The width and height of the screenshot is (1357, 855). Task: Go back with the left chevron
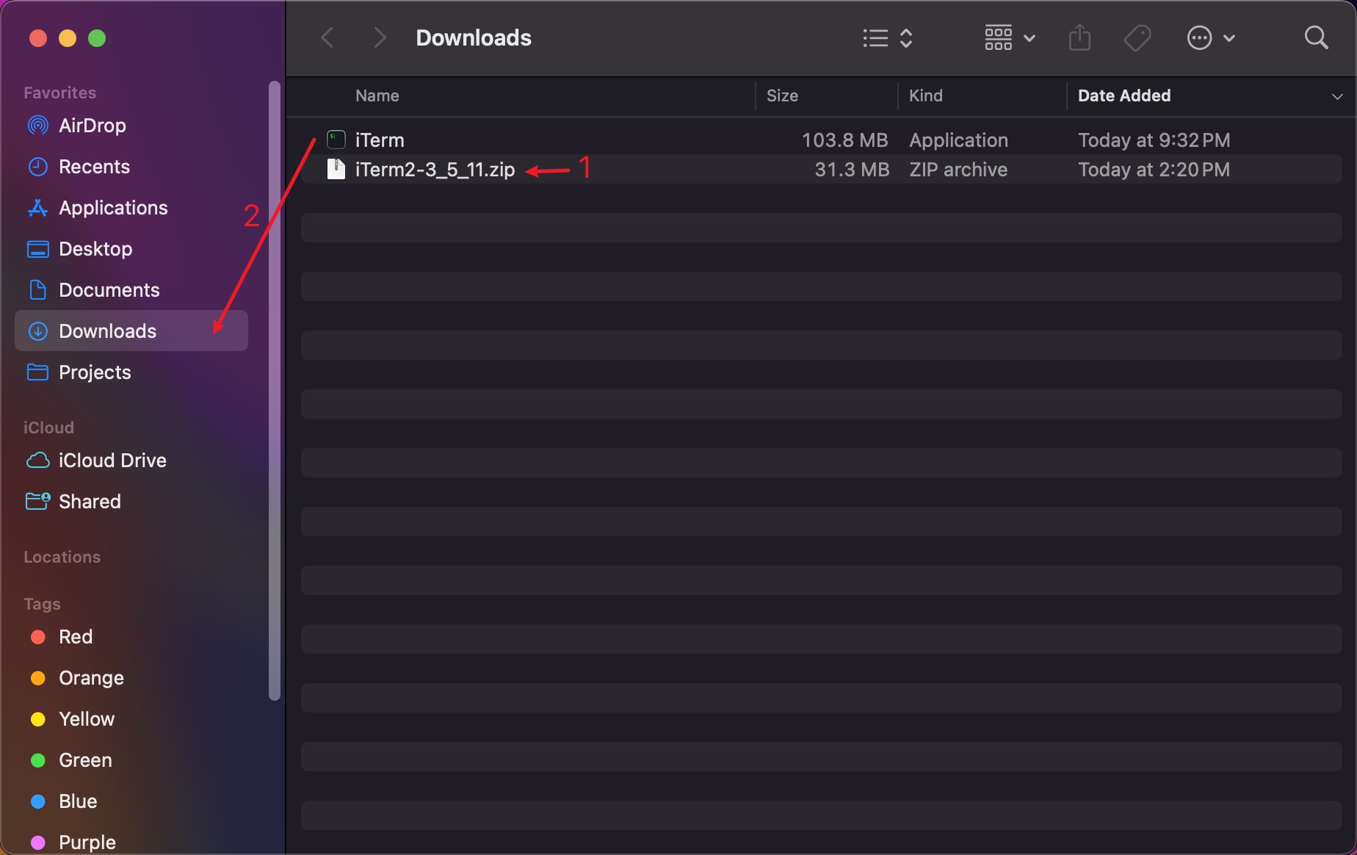[328, 37]
